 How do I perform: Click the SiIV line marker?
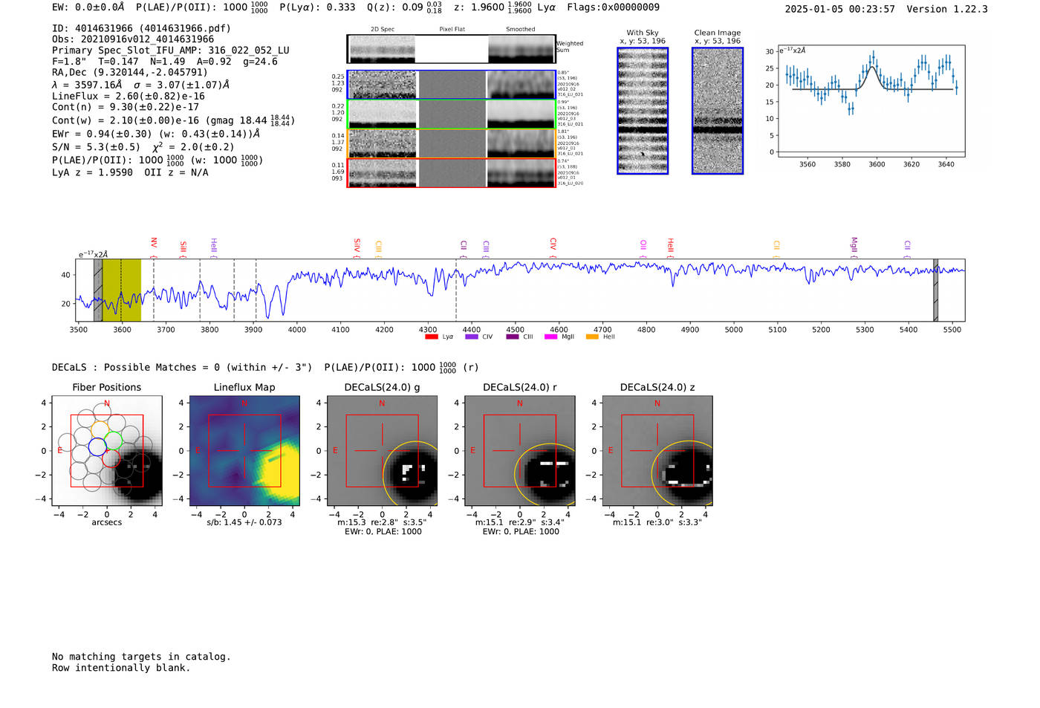pyautogui.click(x=357, y=248)
